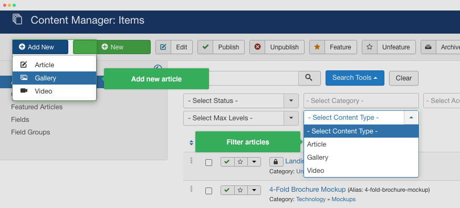The width and height of the screenshot is (460, 208).
Task: Open the Select Access dropdown
Action: pos(442,101)
